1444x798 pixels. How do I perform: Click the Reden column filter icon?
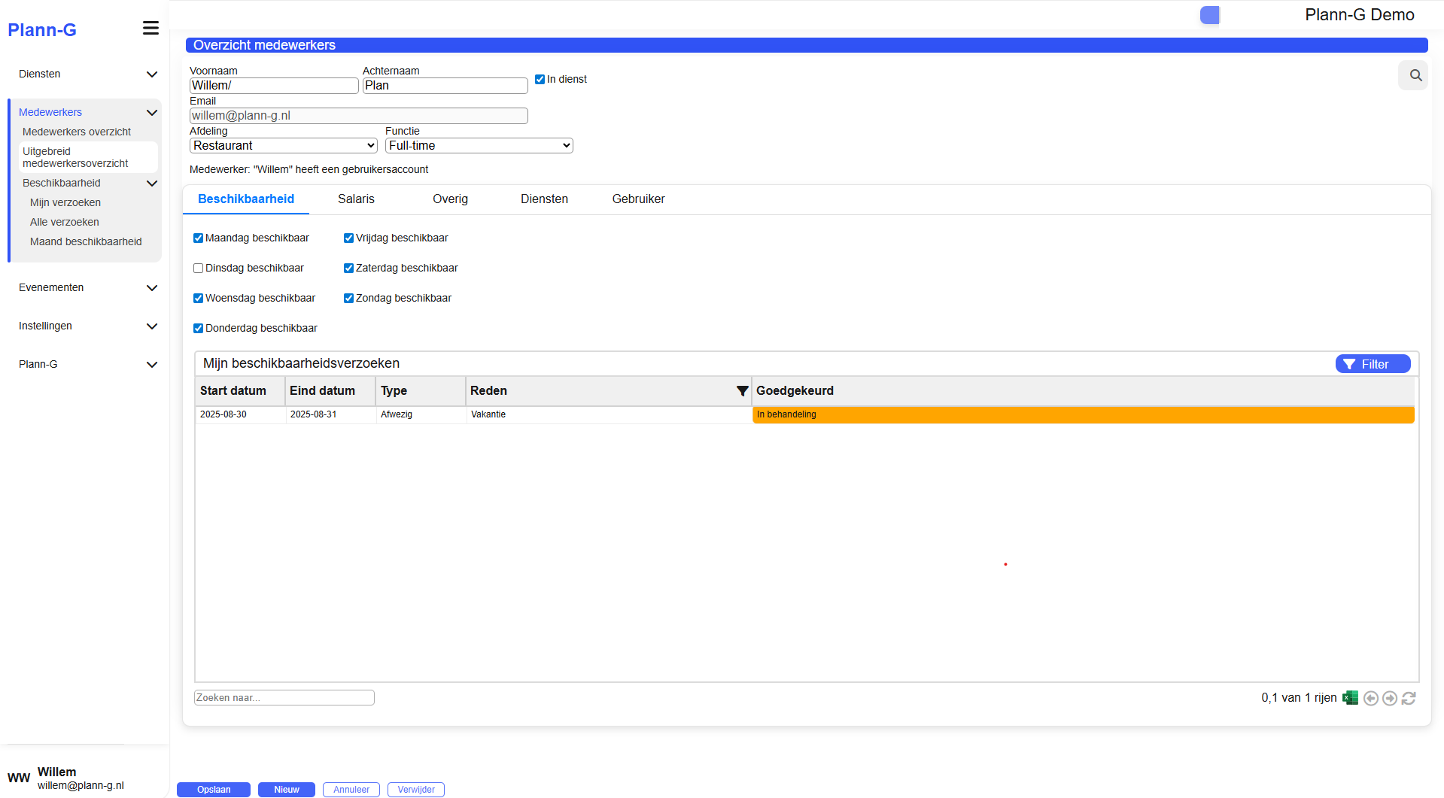(742, 391)
